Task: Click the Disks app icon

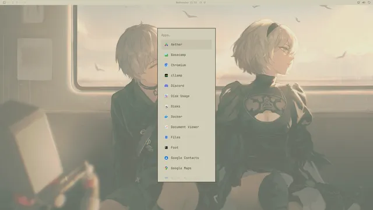Action: click(x=166, y=106)
